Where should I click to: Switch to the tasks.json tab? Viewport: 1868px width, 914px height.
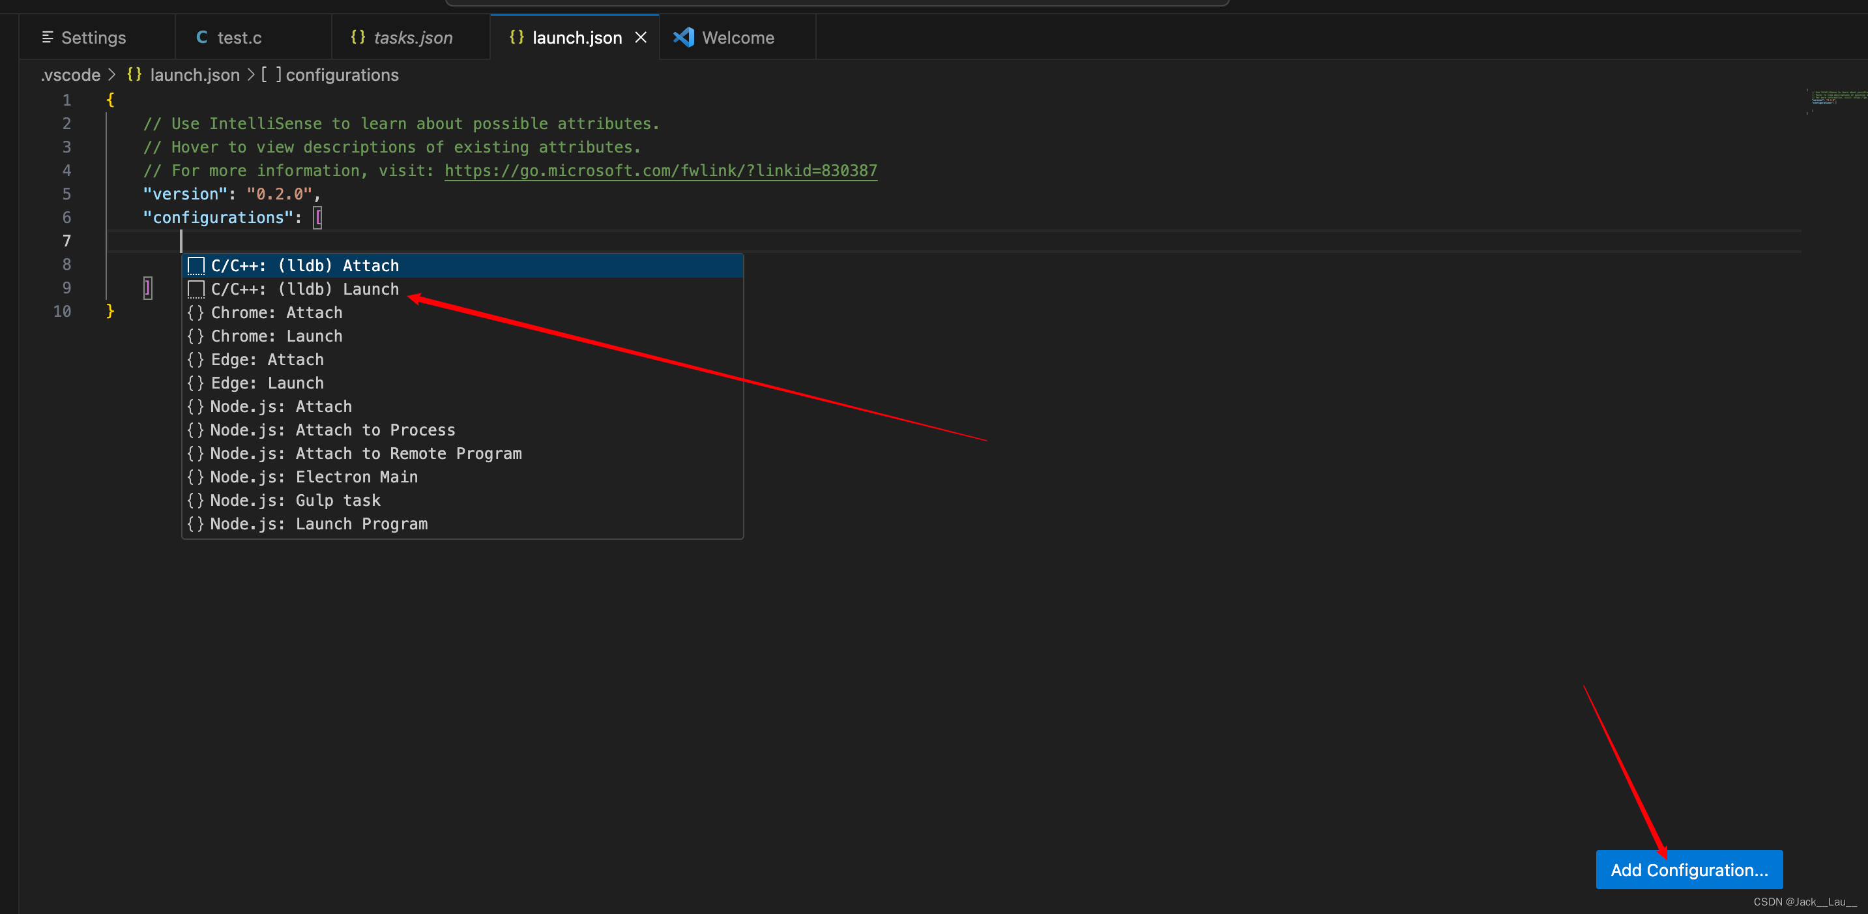412,38
